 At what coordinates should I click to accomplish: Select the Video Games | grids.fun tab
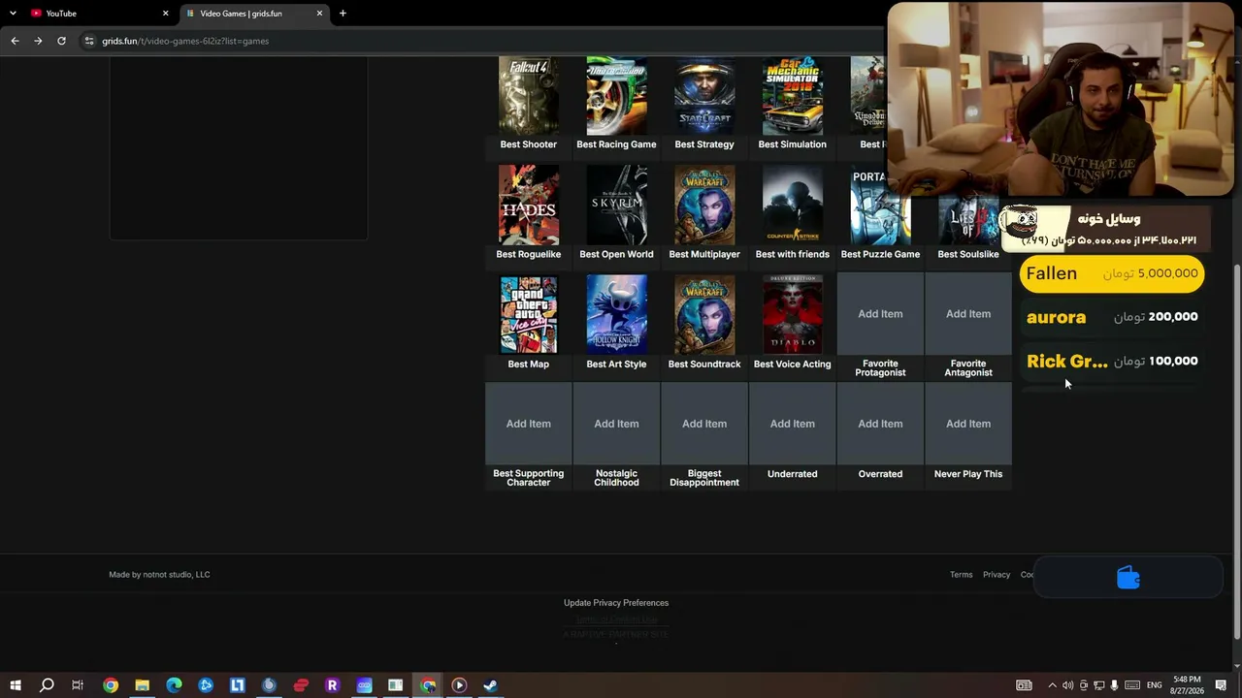pos(254,14)
